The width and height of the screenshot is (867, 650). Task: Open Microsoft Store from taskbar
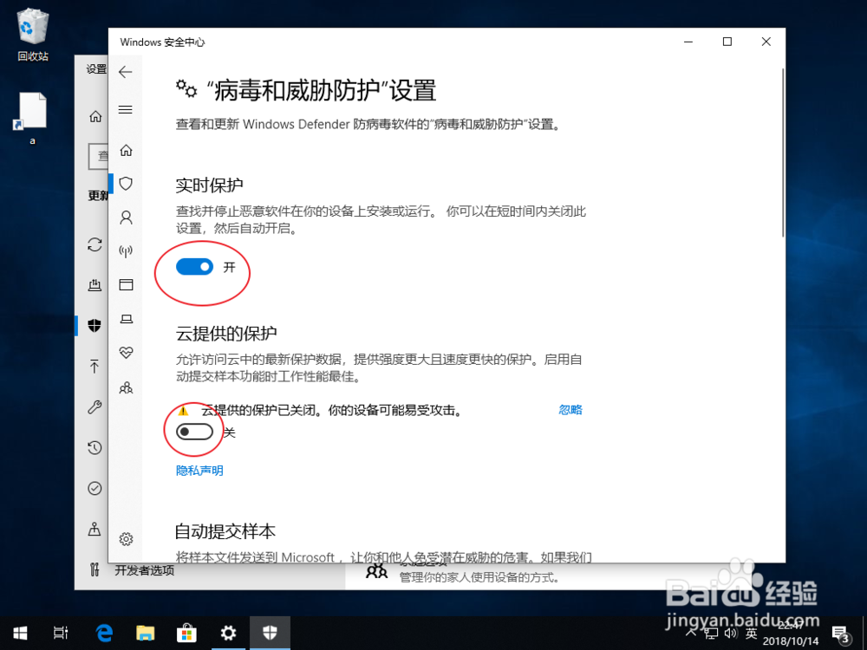pos(186,633)
